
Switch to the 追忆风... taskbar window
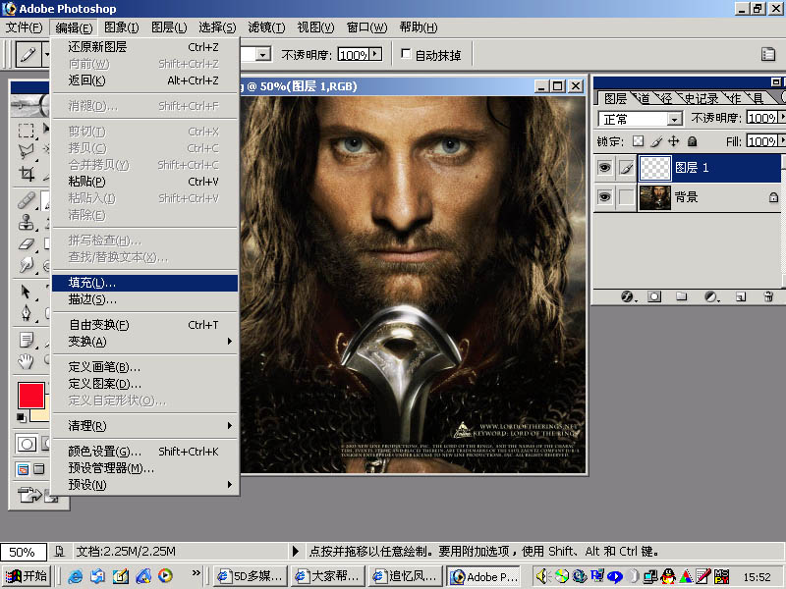(x=405, y=576)
